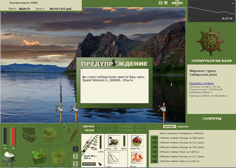Open the wooden bucket icon

(x=59, y=156)
